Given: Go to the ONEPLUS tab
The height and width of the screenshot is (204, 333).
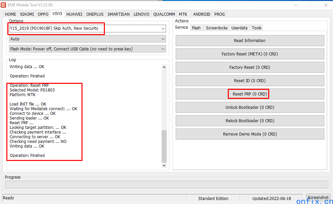Looking at the screenshot, I should click(95, 14).
